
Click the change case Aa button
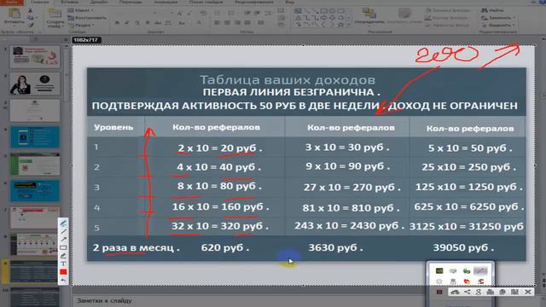182,23
